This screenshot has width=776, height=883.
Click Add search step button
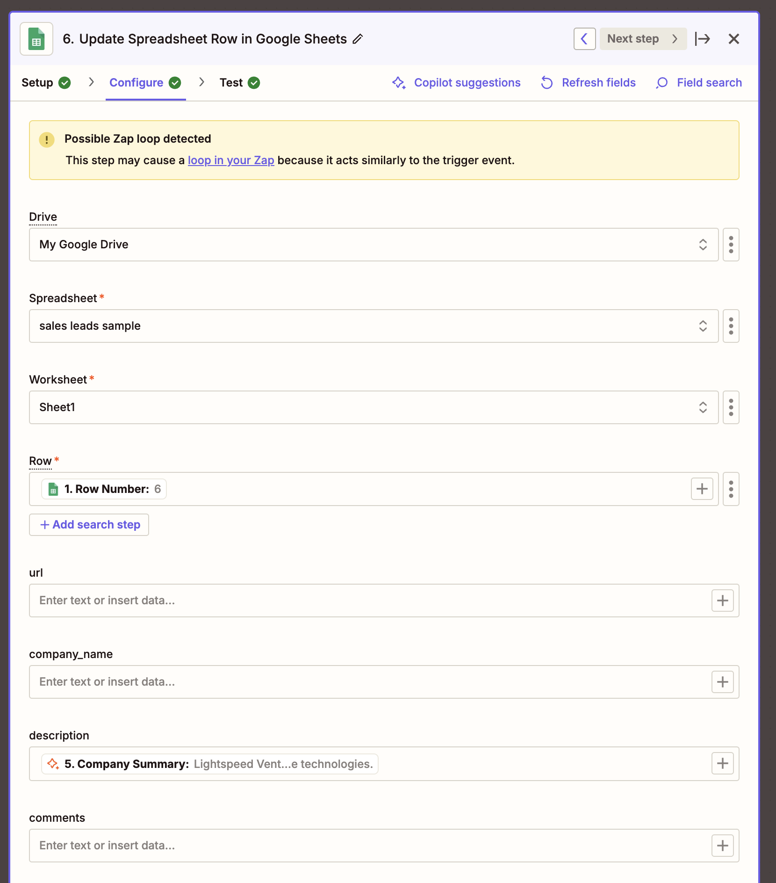pyautogui.click(x=89, y=525)
